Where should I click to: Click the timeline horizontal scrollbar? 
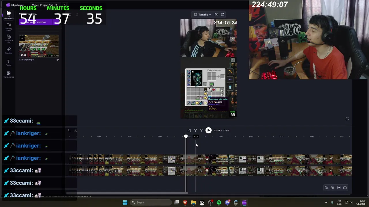click(x=127, y=193)
